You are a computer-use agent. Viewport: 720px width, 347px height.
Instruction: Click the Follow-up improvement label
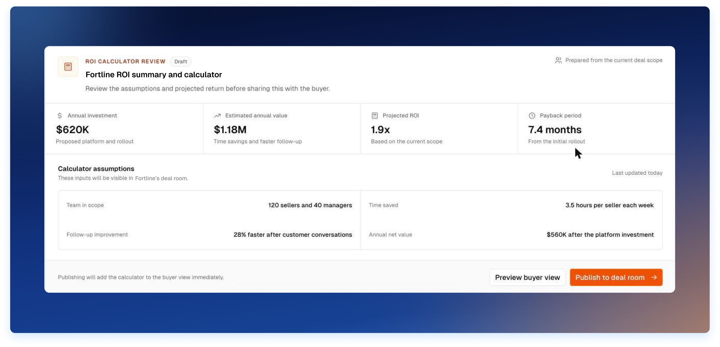click(97, 235)
